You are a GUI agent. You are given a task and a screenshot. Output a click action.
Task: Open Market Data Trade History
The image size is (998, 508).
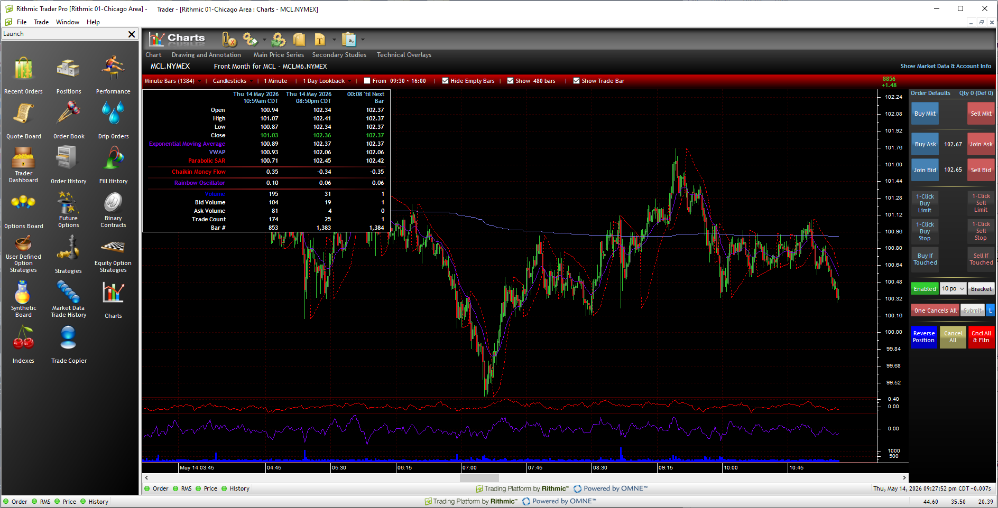(x=69, y=299)
